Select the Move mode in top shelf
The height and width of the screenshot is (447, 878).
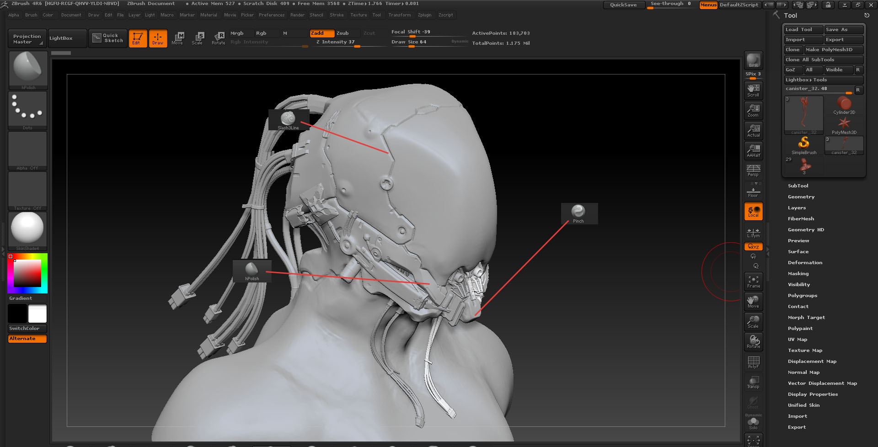tap(177, 38)
